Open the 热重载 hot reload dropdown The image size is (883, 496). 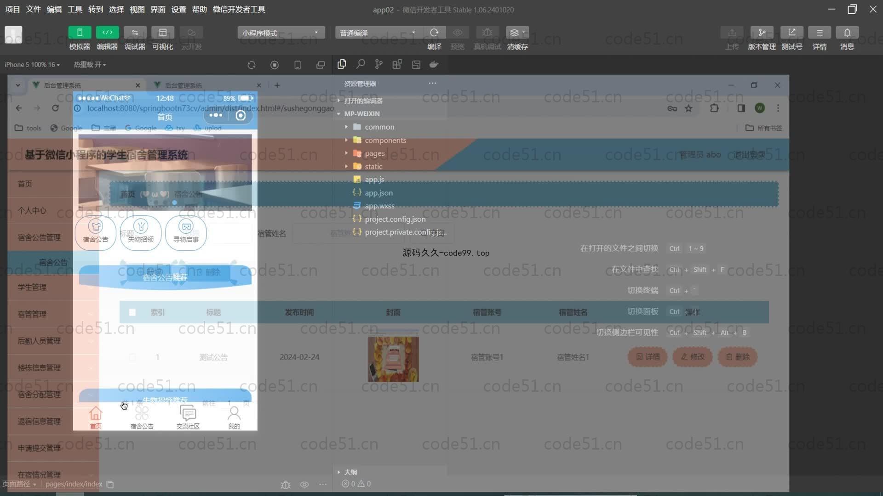click(90, 65)
